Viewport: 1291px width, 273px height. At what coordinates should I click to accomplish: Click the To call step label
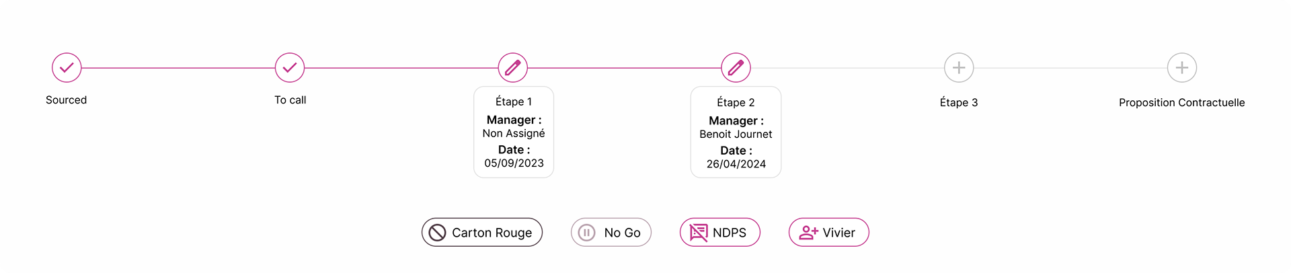pos(290,100)
